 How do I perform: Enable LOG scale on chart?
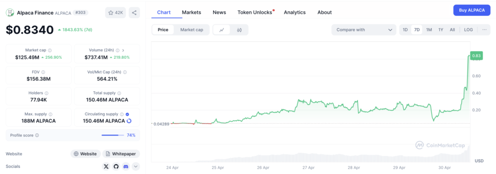pyautogui.click(x=468, y=29)
